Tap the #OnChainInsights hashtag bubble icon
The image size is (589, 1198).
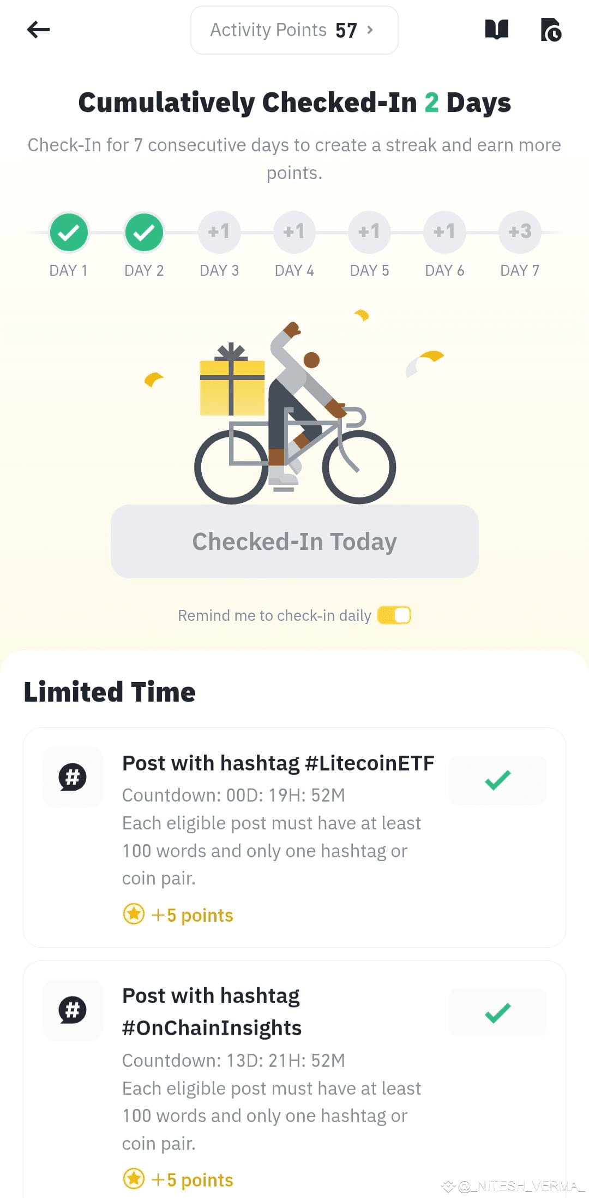(73, 1010)
